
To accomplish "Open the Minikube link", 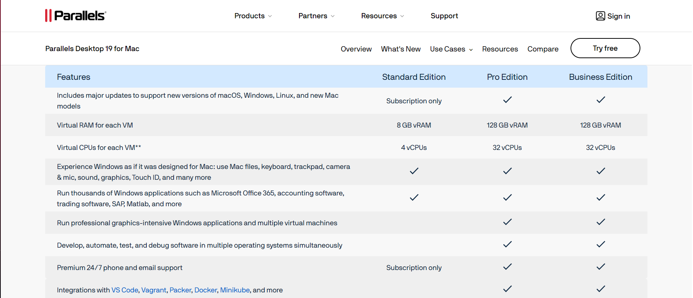I will click(234, 290).
